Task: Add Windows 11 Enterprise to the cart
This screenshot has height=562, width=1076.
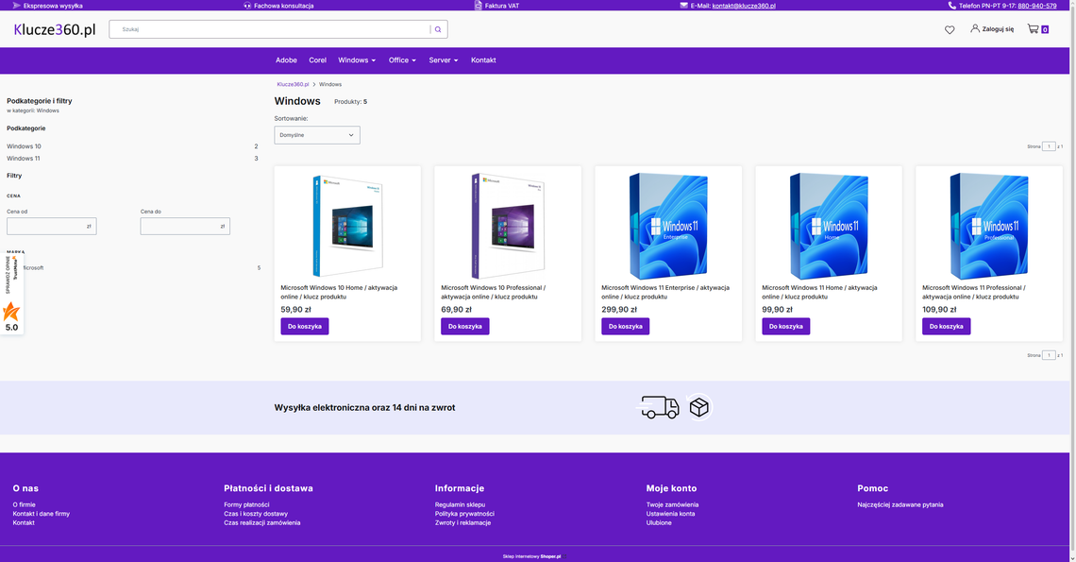Action: pos(625,325)
